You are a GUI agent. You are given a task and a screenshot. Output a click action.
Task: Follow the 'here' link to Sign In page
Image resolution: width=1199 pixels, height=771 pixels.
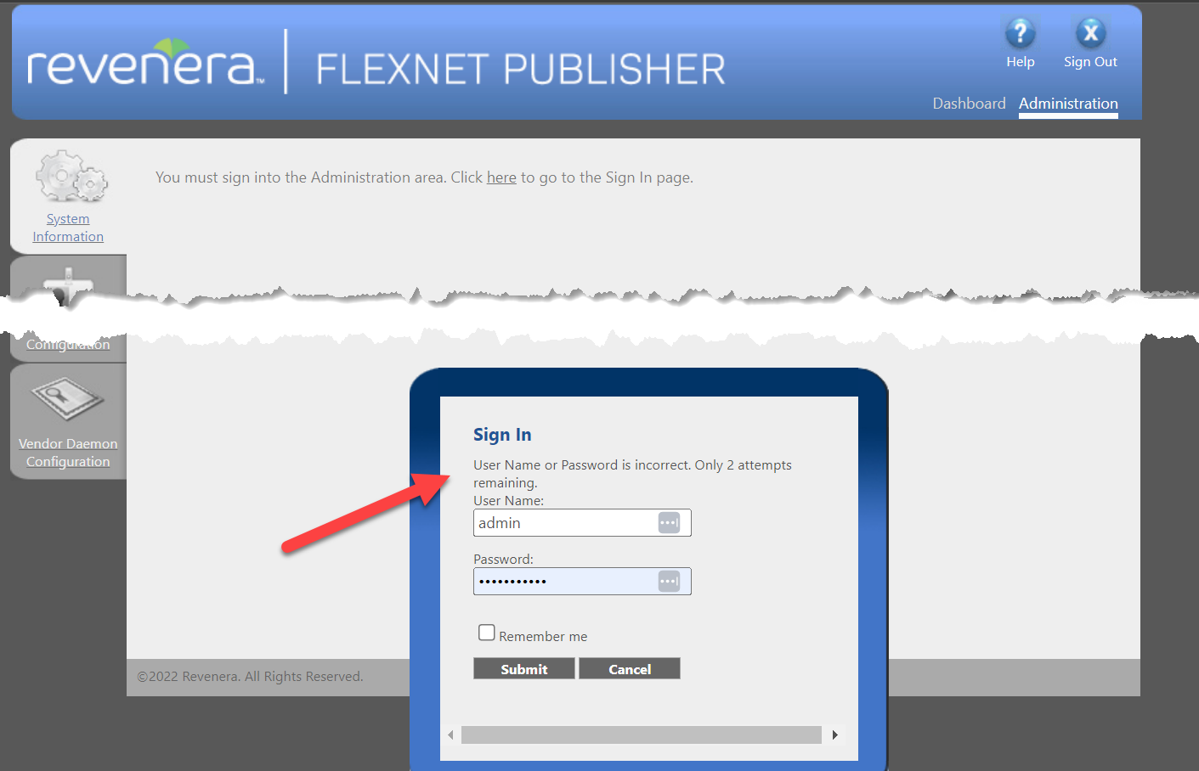[x=501, y=177]
